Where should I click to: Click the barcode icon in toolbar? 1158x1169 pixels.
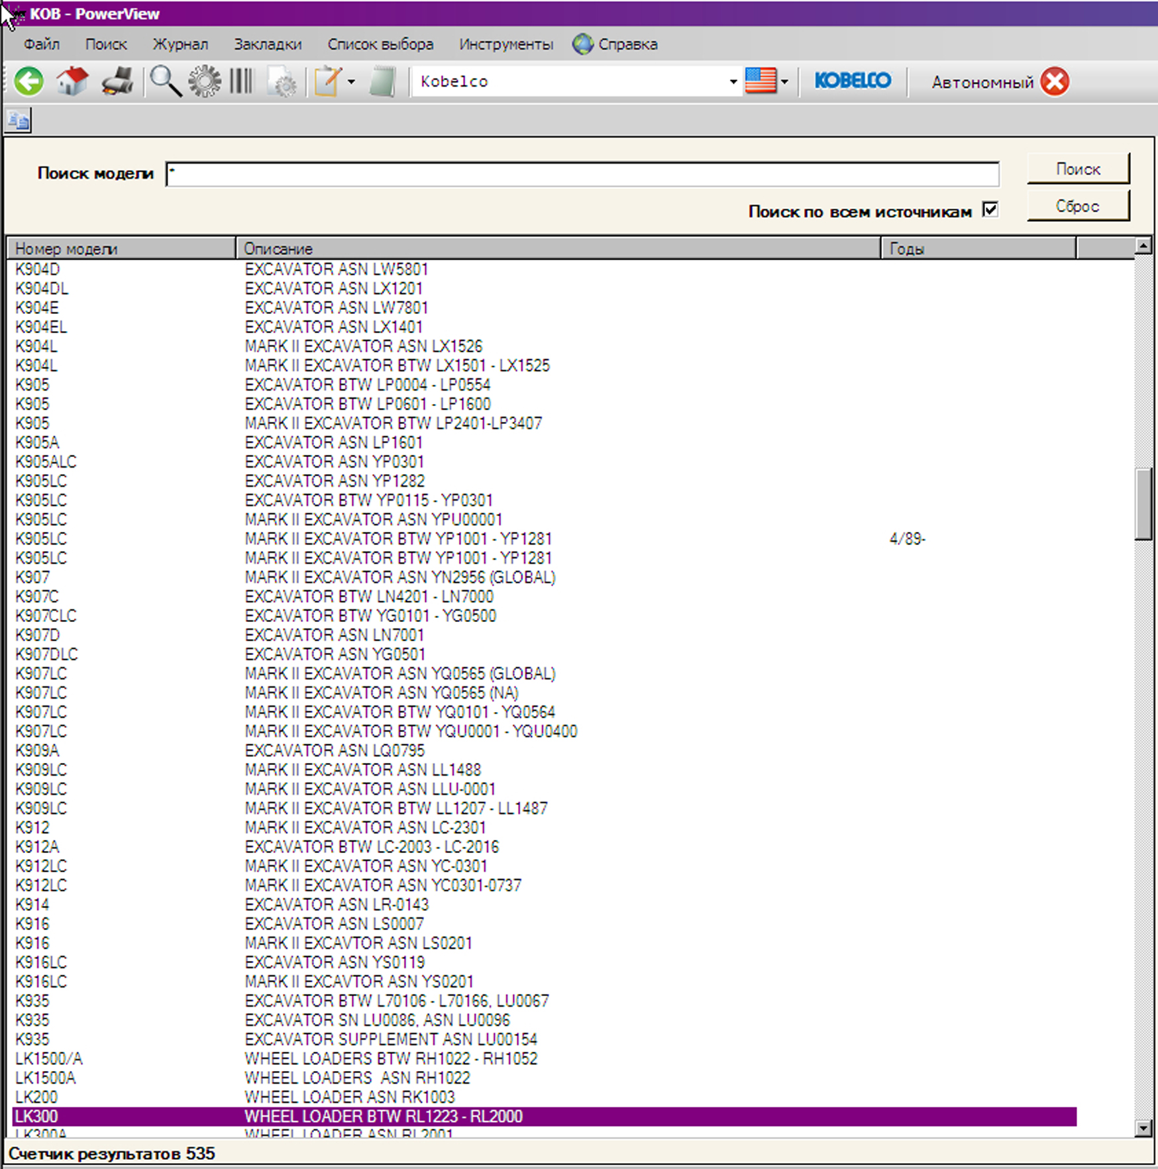(241, 81)
